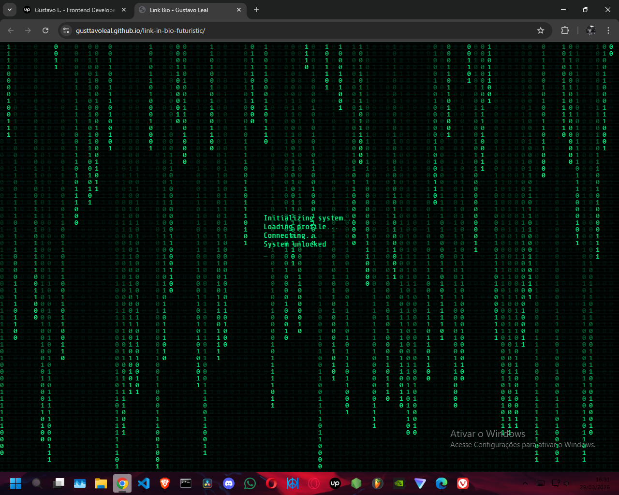Open a new browser tab
The height and width of the screenshot is (495, 619).
(x=256, y=10)
